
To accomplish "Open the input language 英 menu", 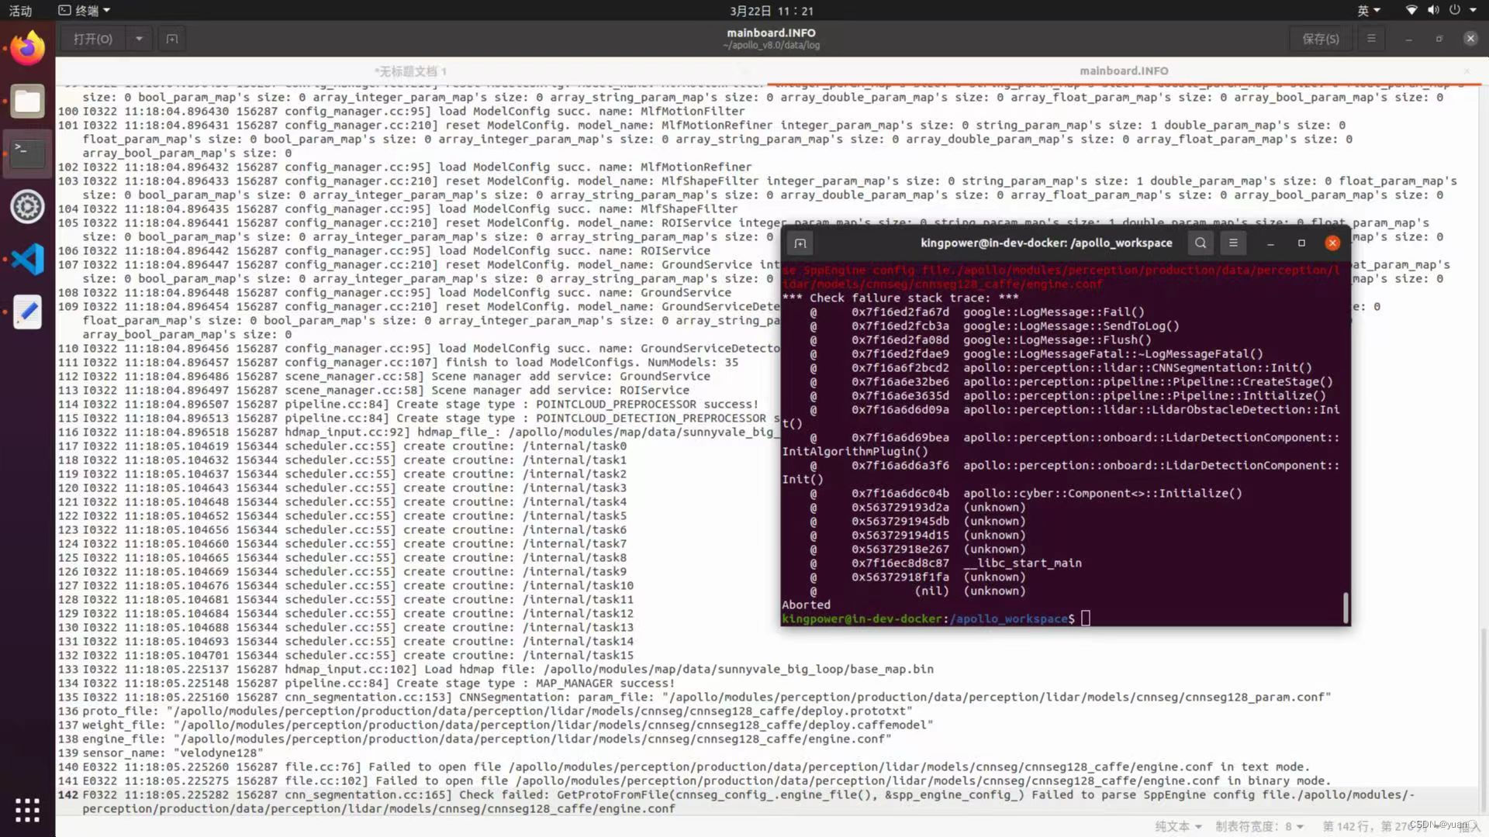I will tap(1368, 11).
